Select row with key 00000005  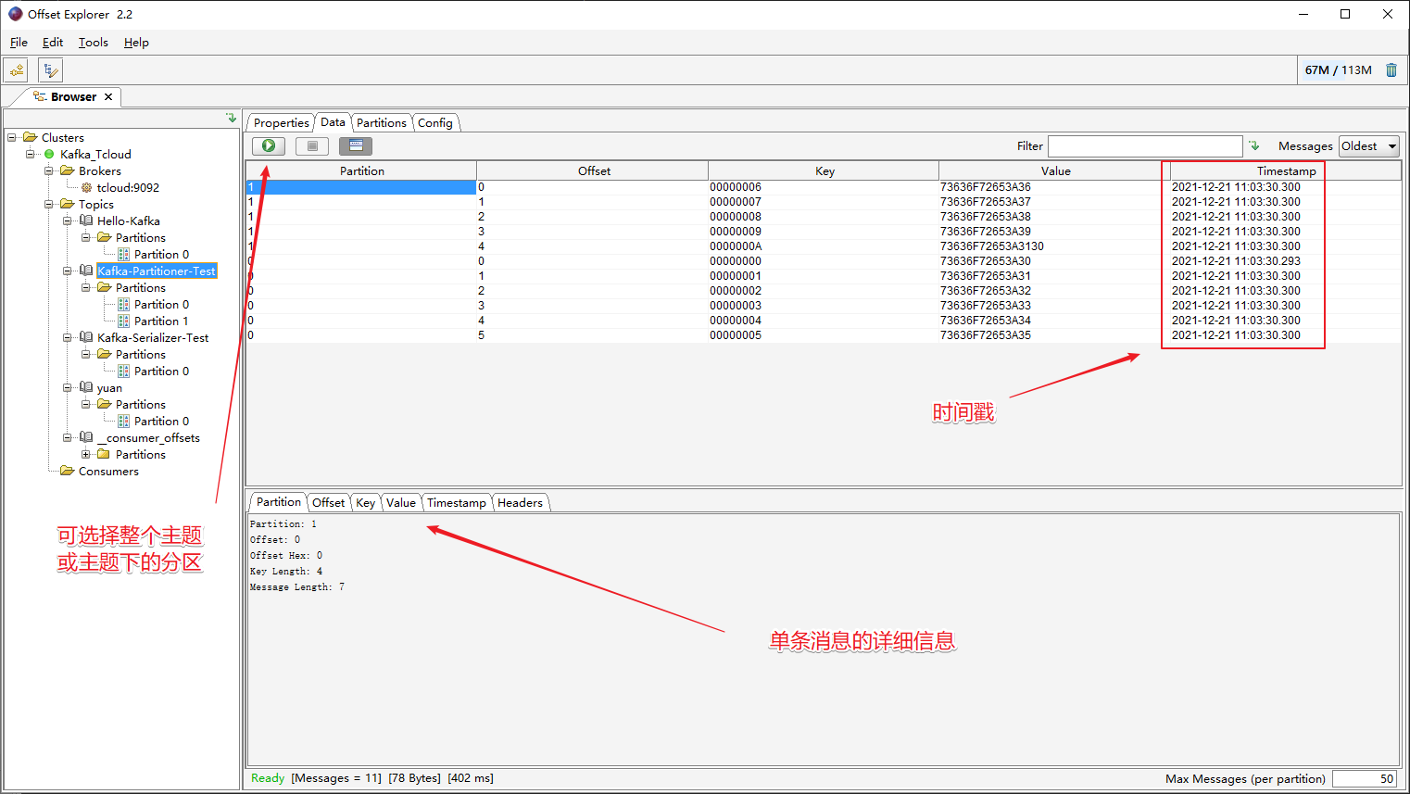pyautogui.click(x=824, y=335)
